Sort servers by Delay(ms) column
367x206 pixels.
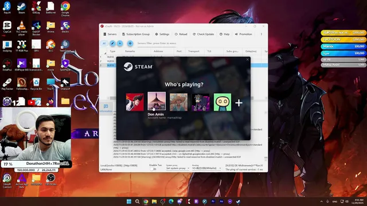pyautogui.click(x=251, y=51)
